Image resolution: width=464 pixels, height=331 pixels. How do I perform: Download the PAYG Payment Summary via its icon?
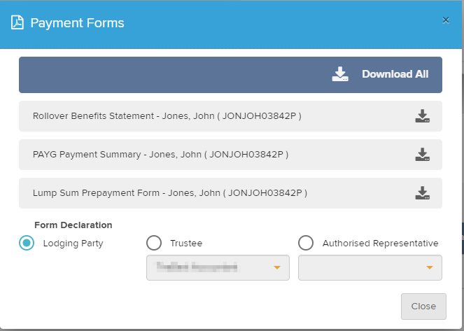pyautogui.click(x=422, y=155)
